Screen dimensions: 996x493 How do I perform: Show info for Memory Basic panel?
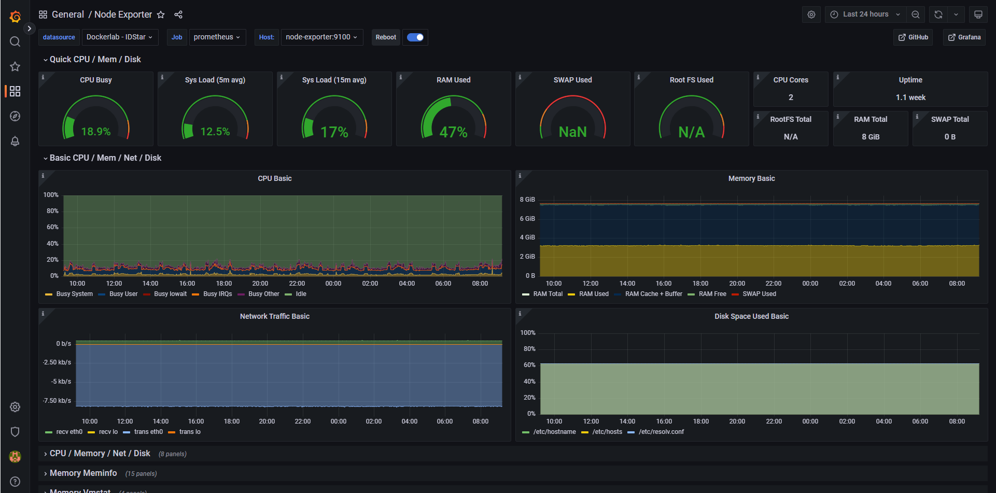click(520, 176)
